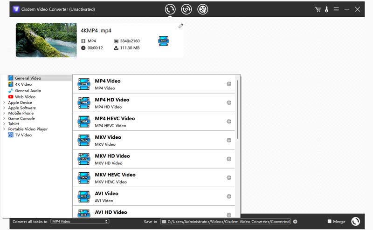The width and height of the screenshot is (373, 230).
Task: Click the format list scrollbar
Action: click(237, 109)
